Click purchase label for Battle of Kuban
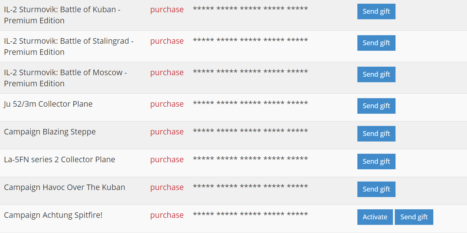 click(167, 10)
